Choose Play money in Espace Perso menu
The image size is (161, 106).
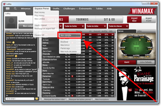click(x=39, y=16)
